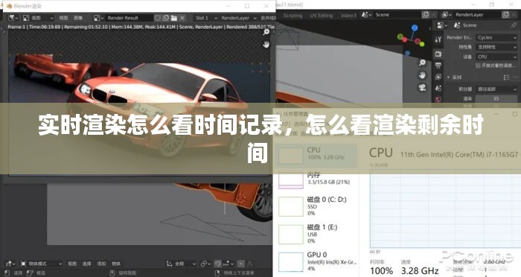This screenshot has width=521, height=277.
Task: Switch to the UV Editing workspace tab
Action: click(322, 16)
